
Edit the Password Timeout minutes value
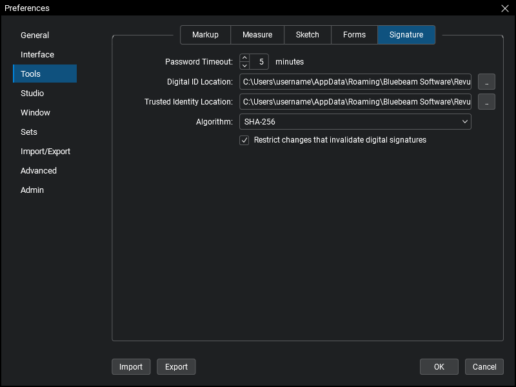tap(260, 61)
